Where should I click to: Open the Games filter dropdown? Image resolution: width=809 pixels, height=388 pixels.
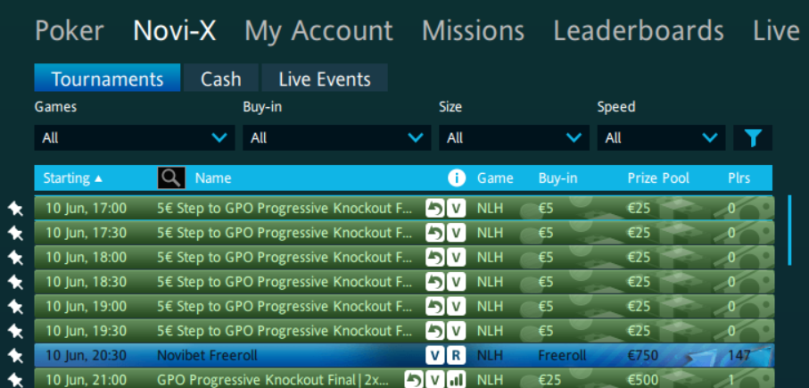pos(135,138)
